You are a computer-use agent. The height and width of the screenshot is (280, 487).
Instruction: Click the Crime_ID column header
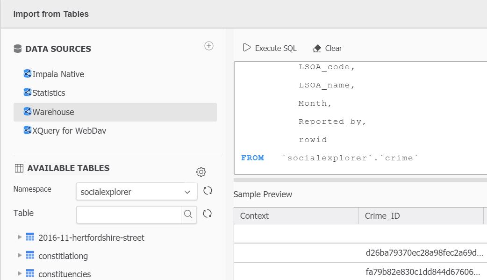pos(383,215)
